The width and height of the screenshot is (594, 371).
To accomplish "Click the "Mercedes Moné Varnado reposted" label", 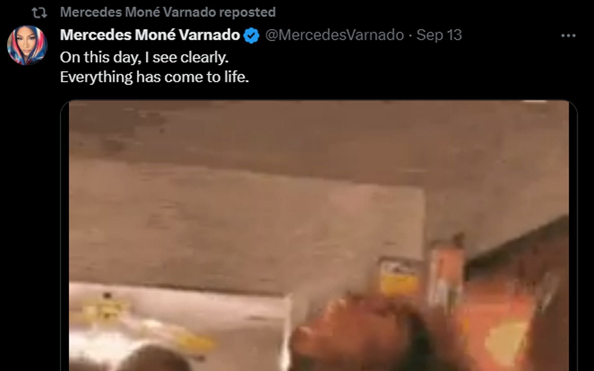I will 168,12.
